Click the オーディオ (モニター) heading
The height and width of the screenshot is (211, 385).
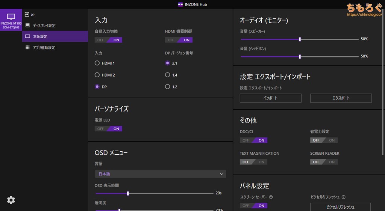[x=264, y=20]
